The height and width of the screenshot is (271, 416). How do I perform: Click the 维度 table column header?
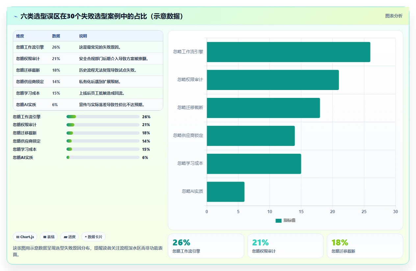click(x=20, y=36)
